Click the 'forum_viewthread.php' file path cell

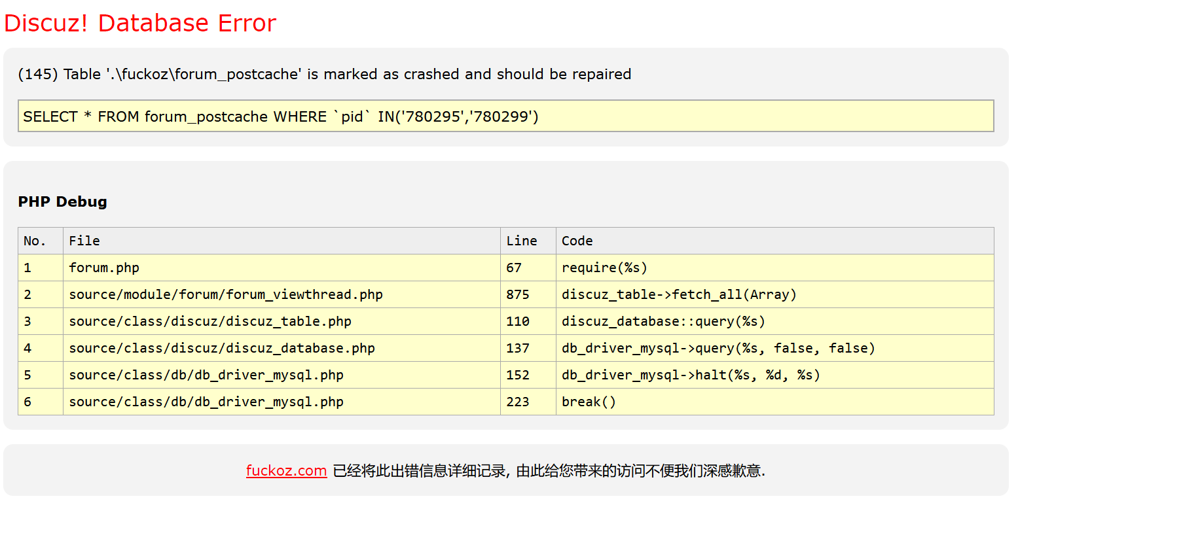[282, 294]
